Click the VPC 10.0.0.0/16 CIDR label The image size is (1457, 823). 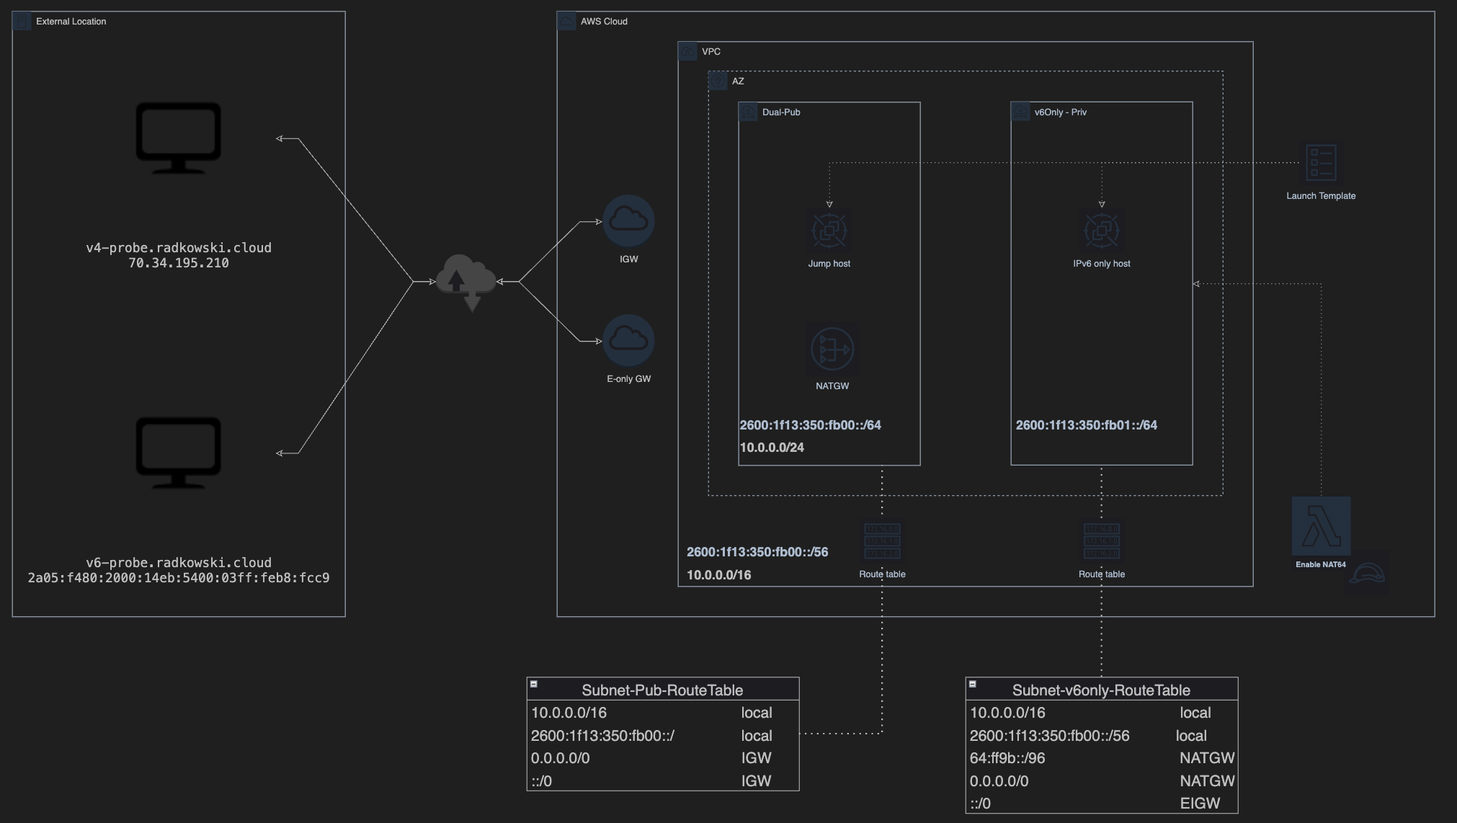pyautogui.click(x=719, y=575)
